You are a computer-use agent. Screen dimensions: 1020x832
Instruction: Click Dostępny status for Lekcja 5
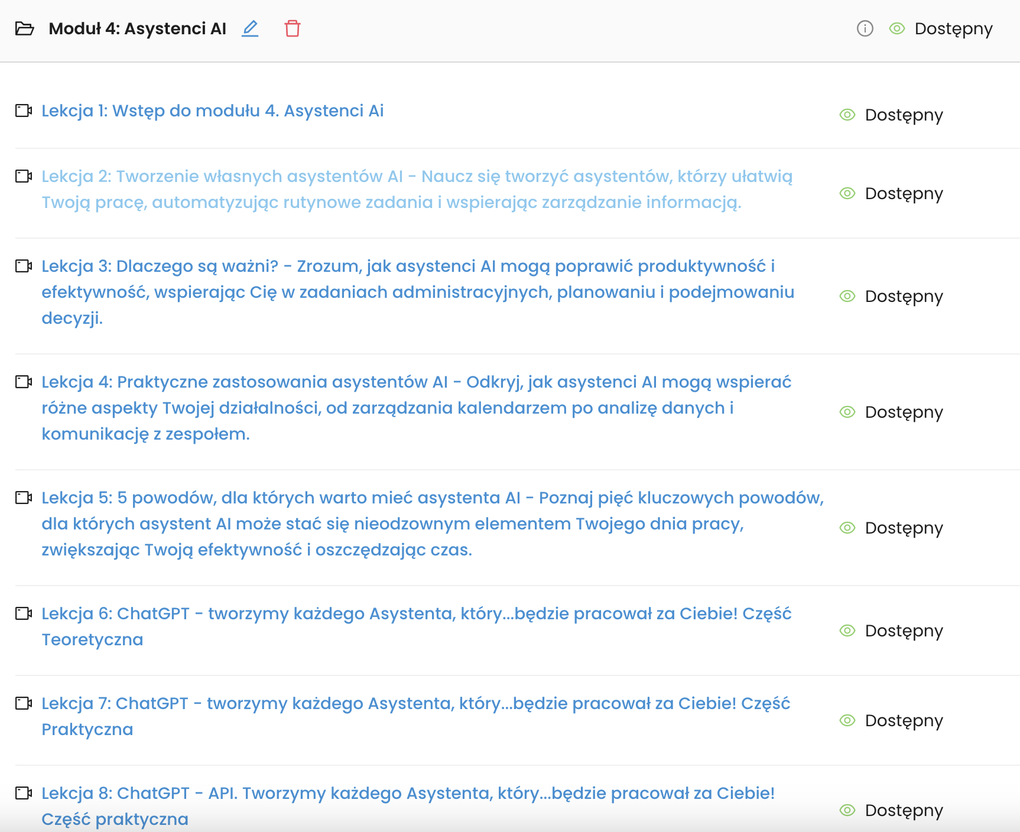pyautogui.click(x=904, y=528)
